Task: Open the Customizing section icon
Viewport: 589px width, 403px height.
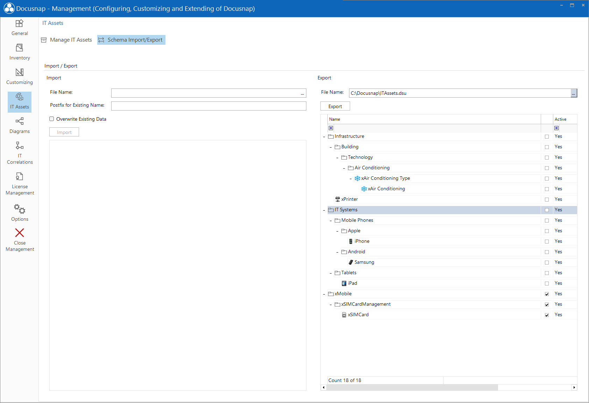Action: tap(20, 72)
